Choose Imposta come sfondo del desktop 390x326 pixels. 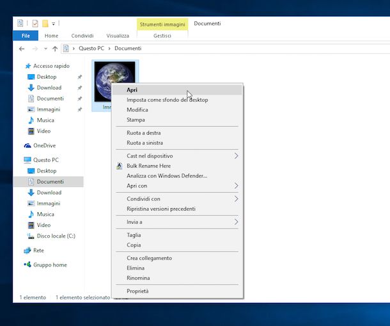point(167,100)
